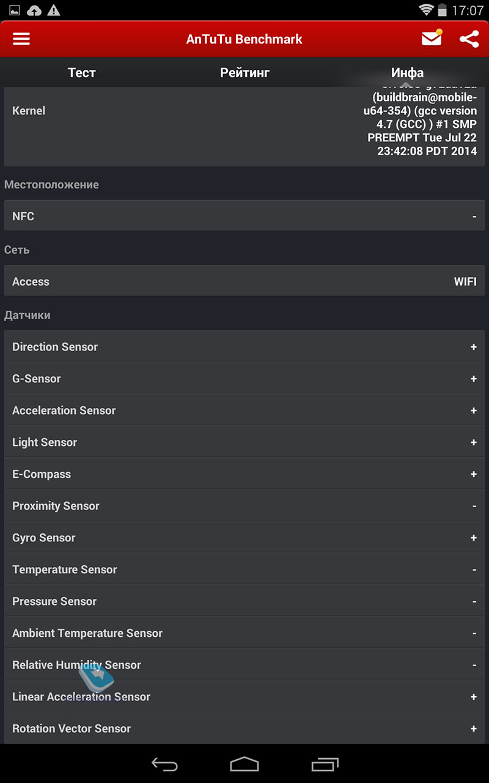The image size is (489, 783).
Task: Select the Direction Sensor row
Action: tap(244, 346)
